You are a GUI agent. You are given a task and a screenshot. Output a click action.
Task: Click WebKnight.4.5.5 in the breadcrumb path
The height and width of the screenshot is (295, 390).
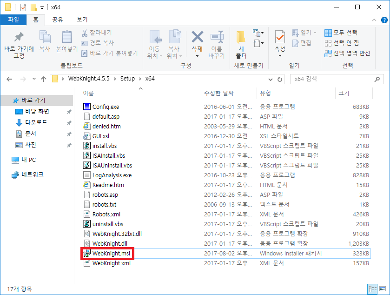89,79
